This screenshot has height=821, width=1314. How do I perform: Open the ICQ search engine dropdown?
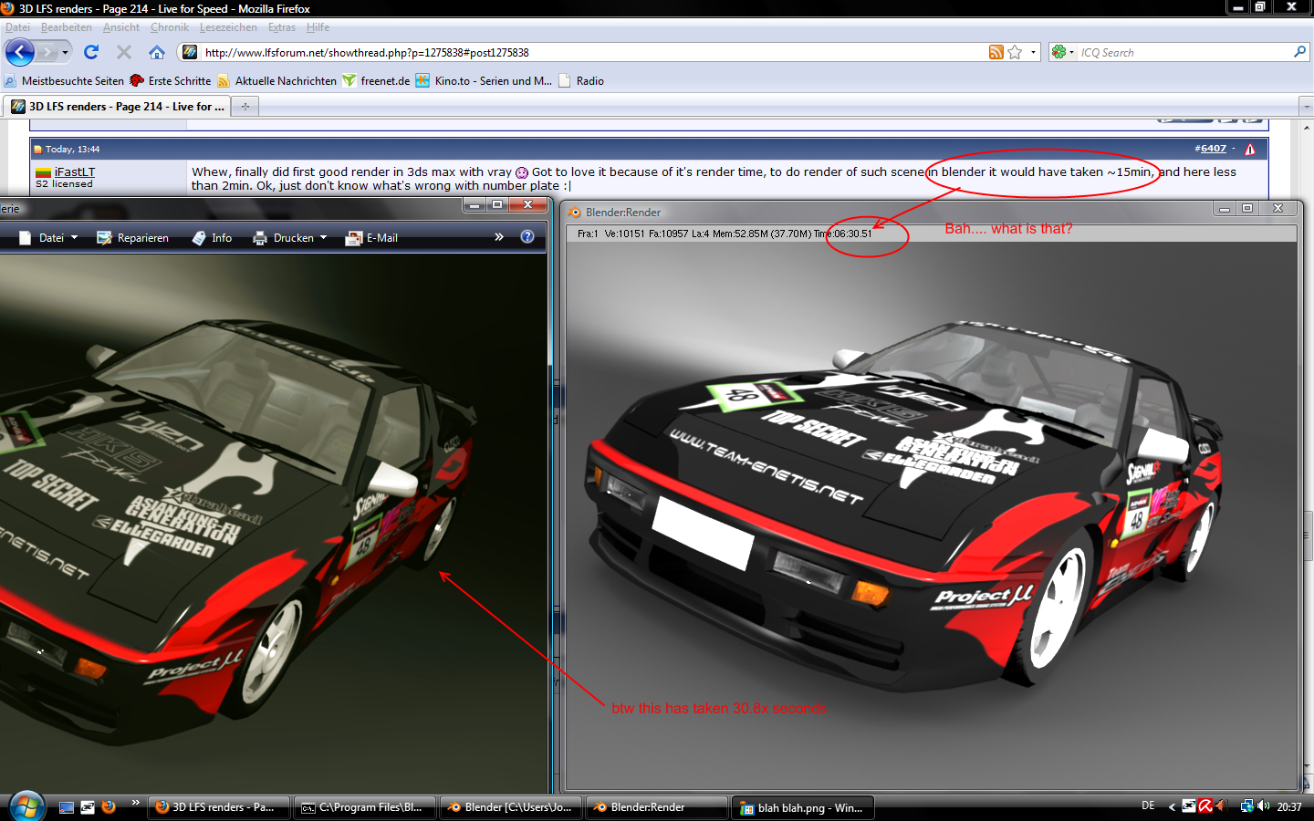(1063, 52)
